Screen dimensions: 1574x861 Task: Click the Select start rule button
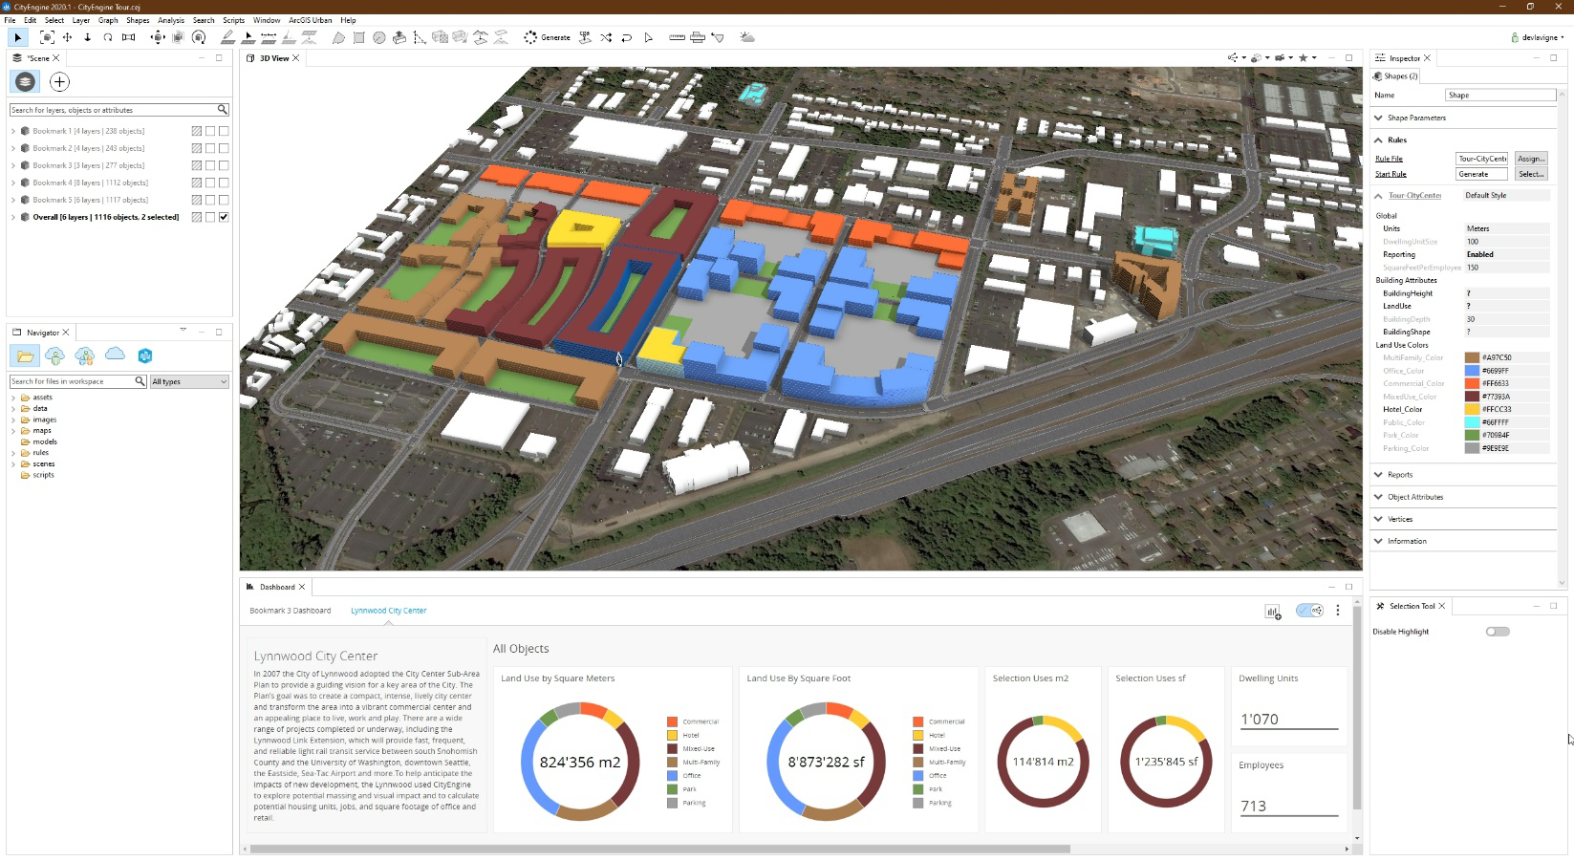pos(1531,174)
